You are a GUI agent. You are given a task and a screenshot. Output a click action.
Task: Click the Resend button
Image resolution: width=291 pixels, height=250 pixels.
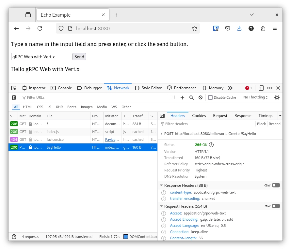click(274, 124)
